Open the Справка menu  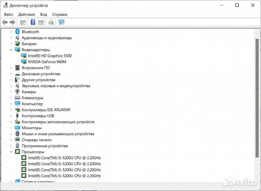[59, 14]
